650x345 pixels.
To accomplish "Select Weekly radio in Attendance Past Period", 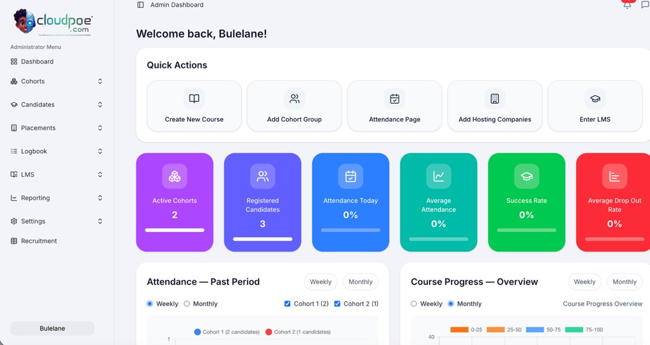I will (x=150, y=304).
